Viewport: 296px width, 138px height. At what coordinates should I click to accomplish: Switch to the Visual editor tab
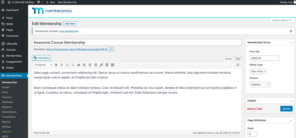228,59
